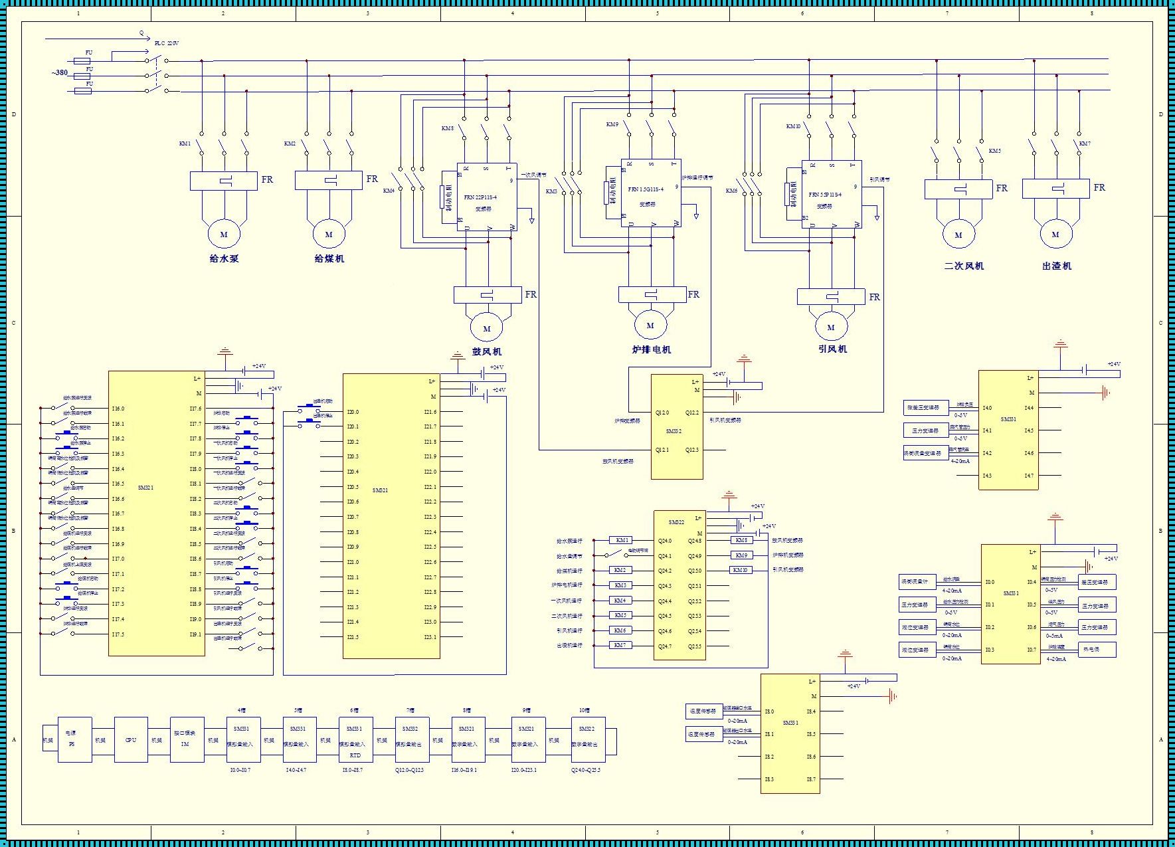Select the FR thermal relay above 引风机 motor
The height and width of the screenshot is (847, 1175).
(831, 296)
